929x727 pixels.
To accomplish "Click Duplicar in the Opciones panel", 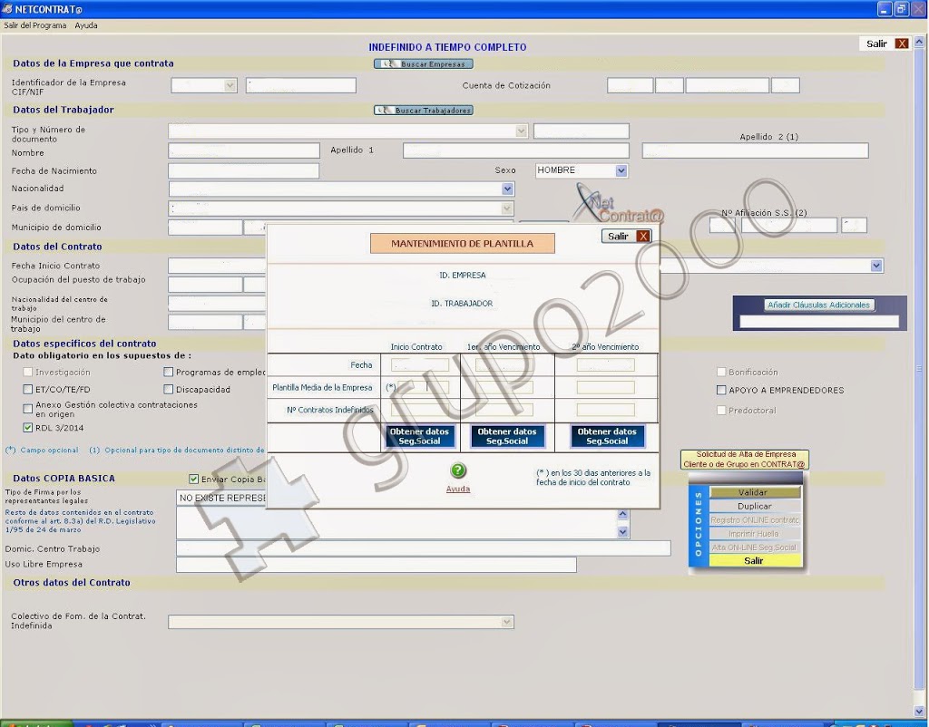I will (x=754, y=506).
